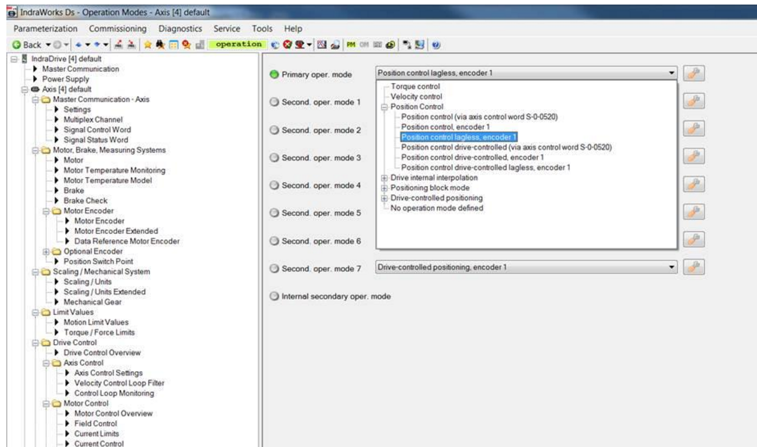Screen dimensions: 757x447
Task: Expand the 'Optional Encoder' tree folder
Action: (46, 252)
